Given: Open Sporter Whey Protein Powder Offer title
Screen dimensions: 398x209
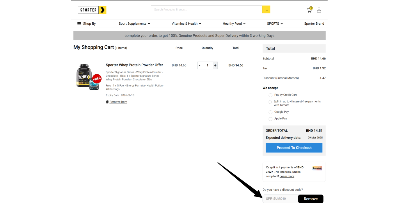Looking at the screenshot, I should point(134,65).
